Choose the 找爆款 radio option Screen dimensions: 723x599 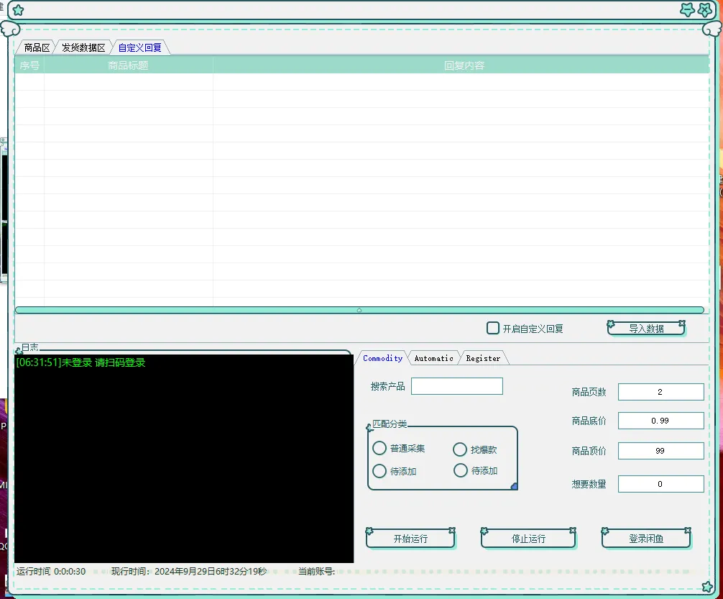[460, 449]
